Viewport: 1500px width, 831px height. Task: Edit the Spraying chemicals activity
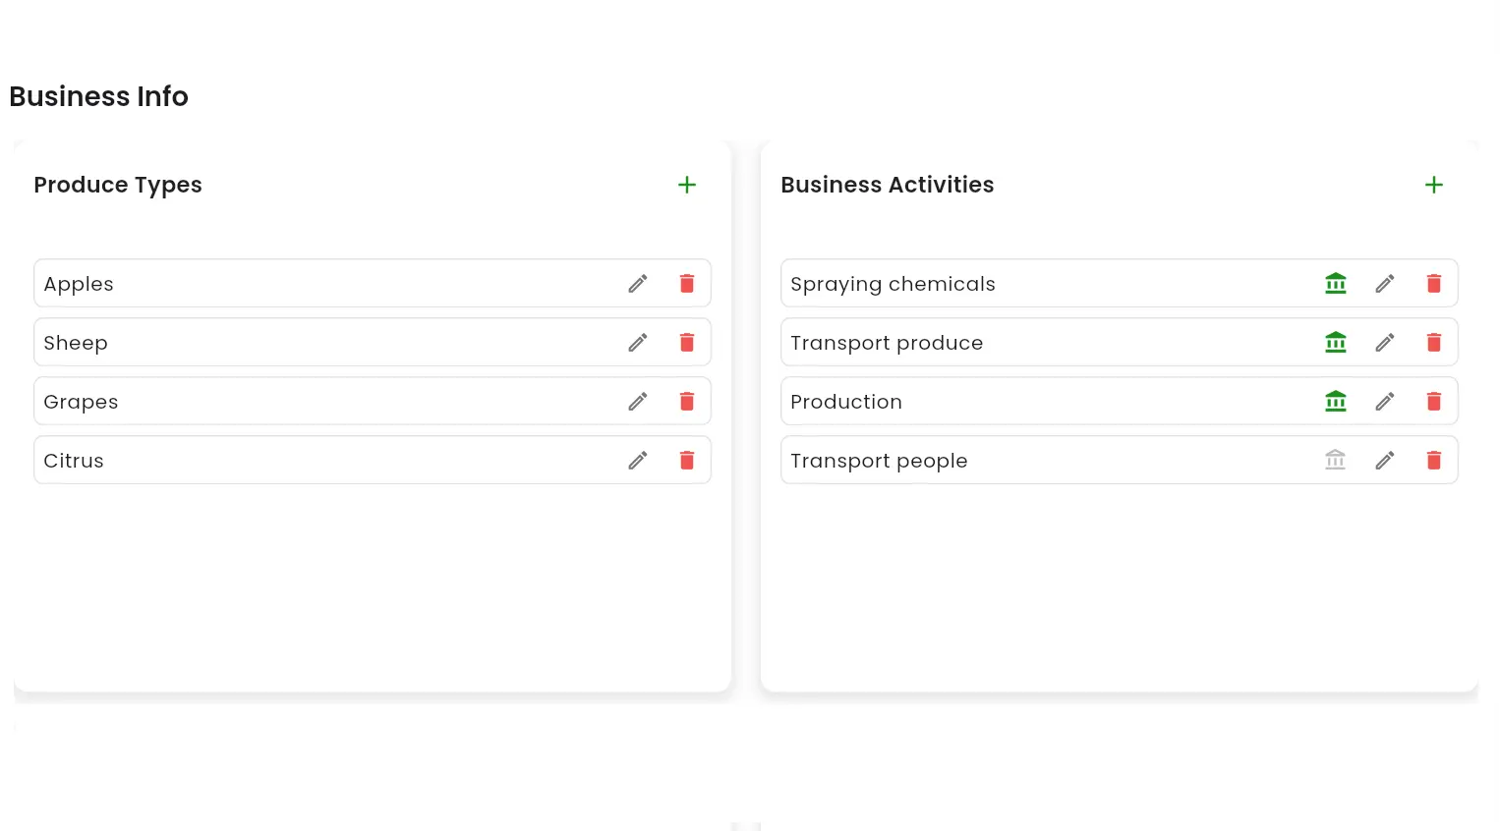(x=1385, y=284)
